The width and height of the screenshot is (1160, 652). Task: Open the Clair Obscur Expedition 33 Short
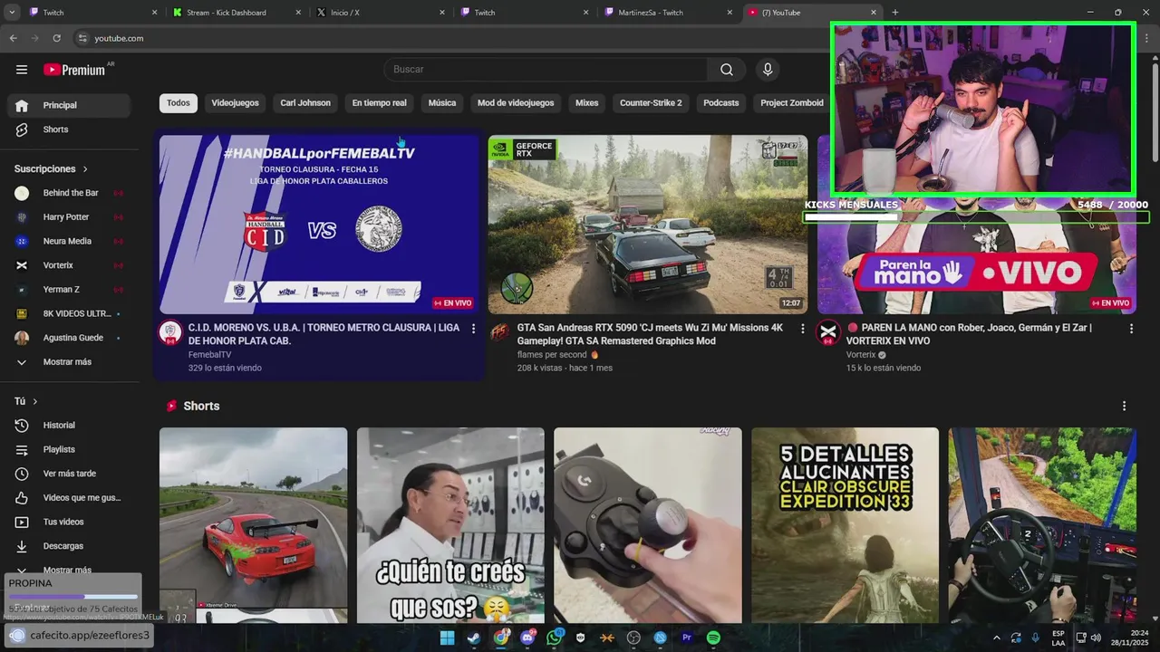[x=845, y=525]
